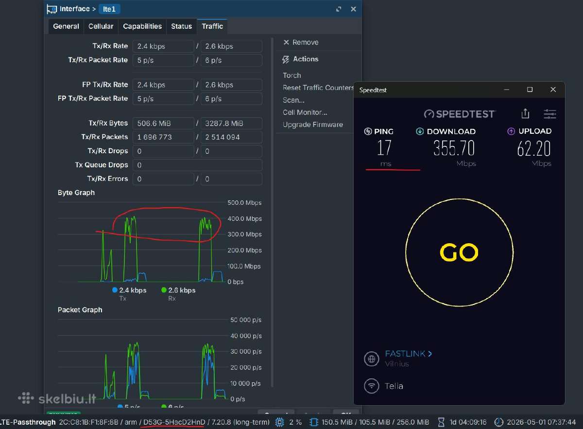This screenshot has width=583, height=429.
Task: Click the UPLOAD arrow icon in Speedtest
Action: coord(511,131)
